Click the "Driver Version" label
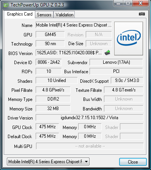This screenshot has height=170, width=151. point(20,118)
